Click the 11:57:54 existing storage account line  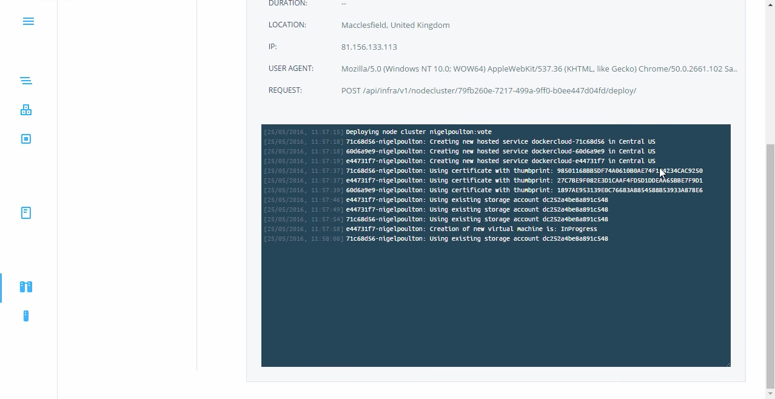[436, 219]
